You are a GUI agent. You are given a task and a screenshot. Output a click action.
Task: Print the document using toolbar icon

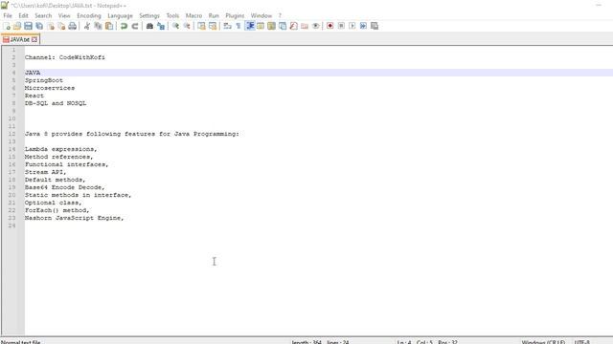point(73,26)
